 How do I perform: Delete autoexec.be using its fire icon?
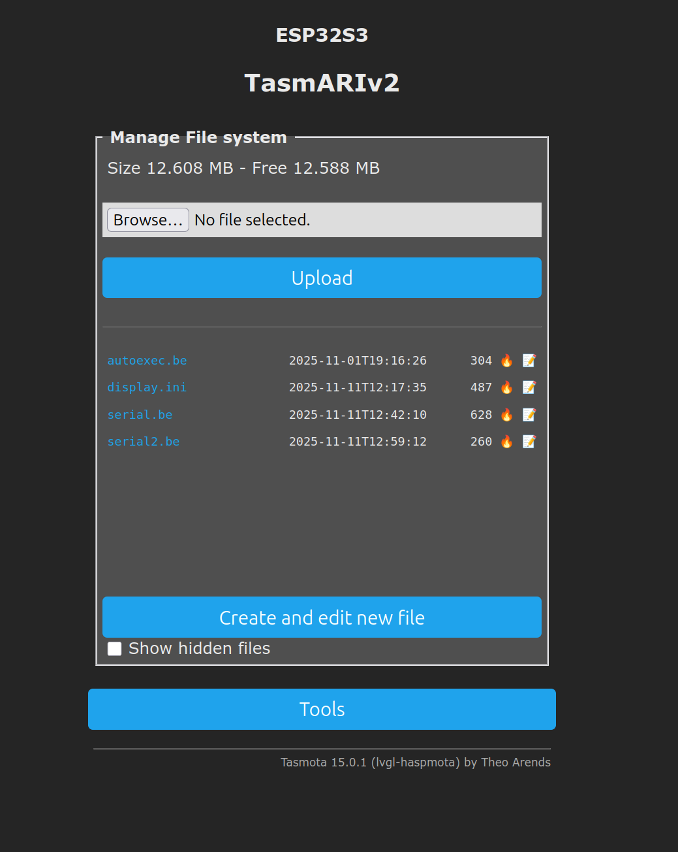pos(506,360)
